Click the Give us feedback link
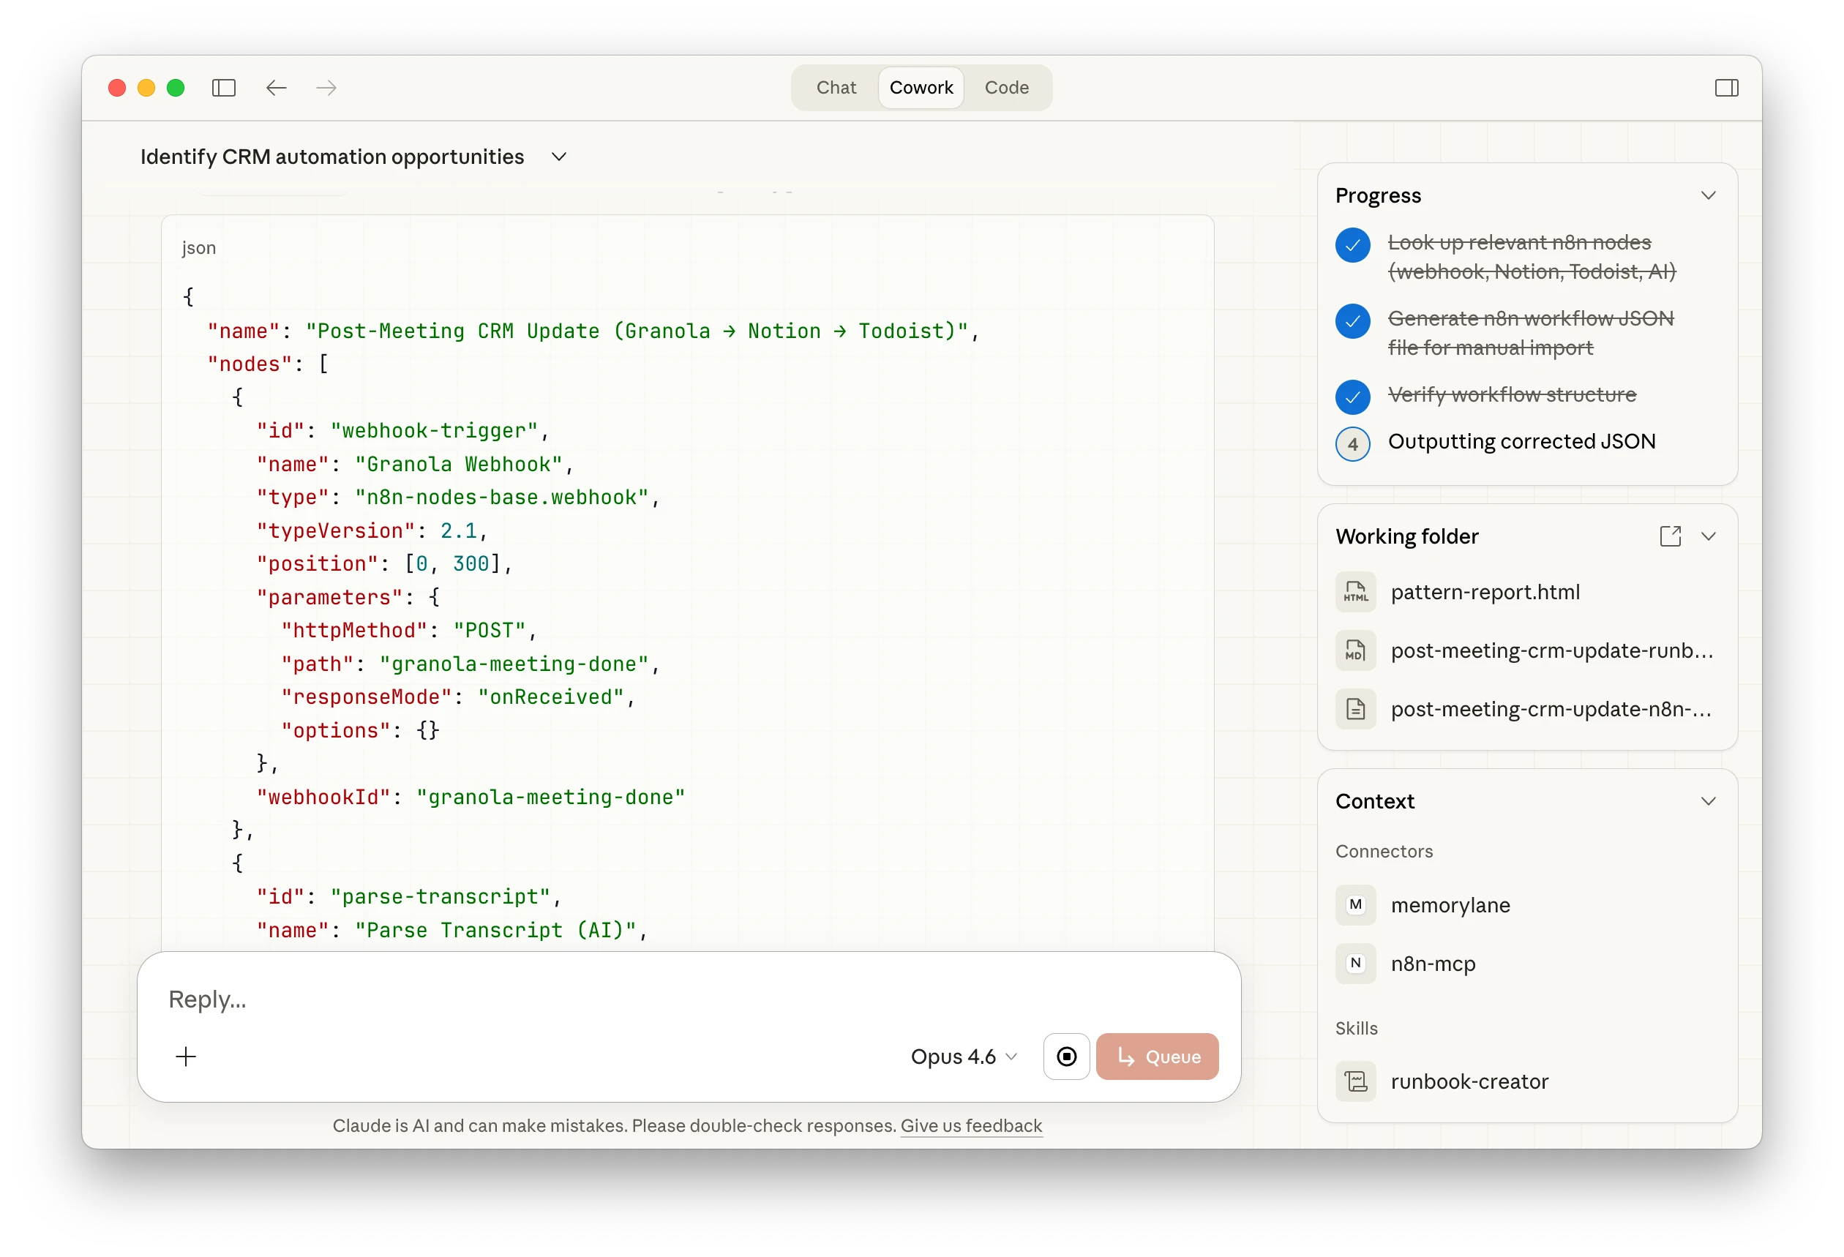This screenshot has width=1844, height=1257. click(x=970, y=1125)
